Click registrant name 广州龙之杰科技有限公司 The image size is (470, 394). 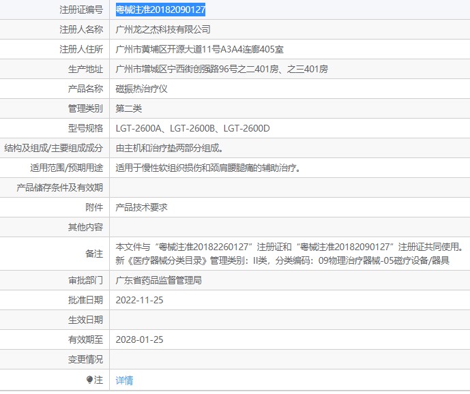(163, 29)
